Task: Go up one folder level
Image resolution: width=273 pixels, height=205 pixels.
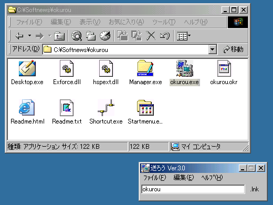Action: 59,36
